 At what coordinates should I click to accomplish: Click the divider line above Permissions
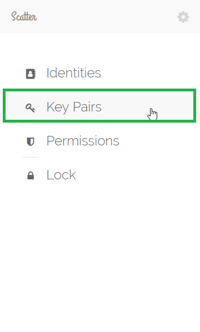coord(31,124)
